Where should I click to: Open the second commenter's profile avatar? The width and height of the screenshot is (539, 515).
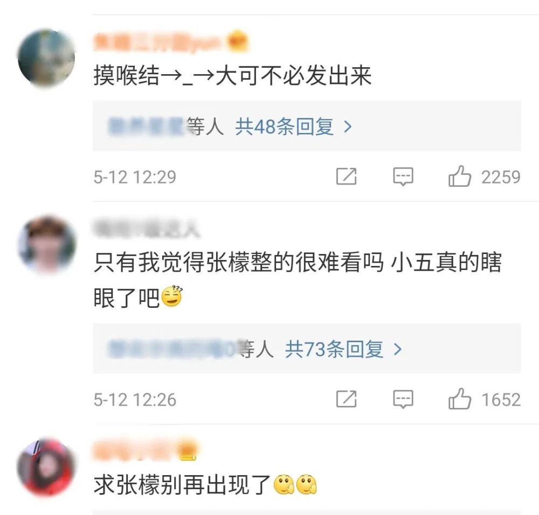46,245
